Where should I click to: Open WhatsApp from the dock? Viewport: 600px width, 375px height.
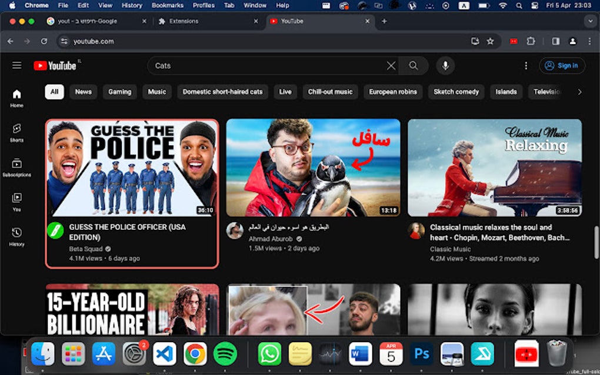click(x=269, y=354)
